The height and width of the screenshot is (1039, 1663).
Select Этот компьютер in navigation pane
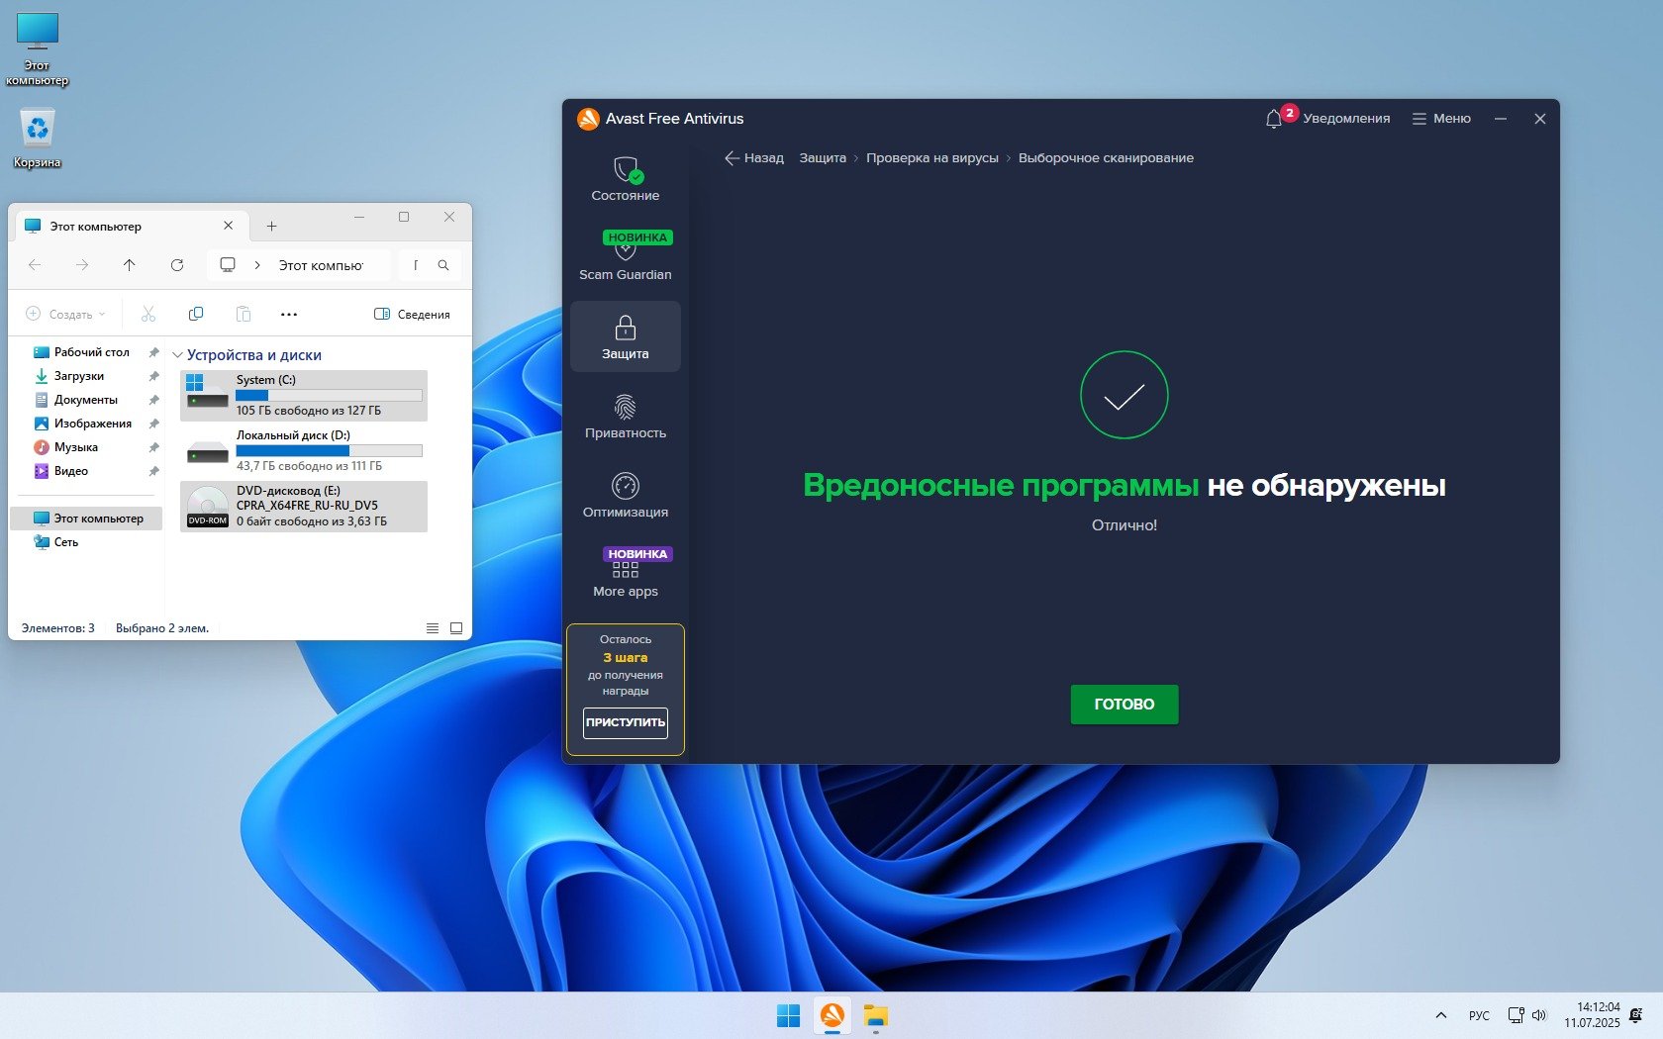click(x=87, y=519)
